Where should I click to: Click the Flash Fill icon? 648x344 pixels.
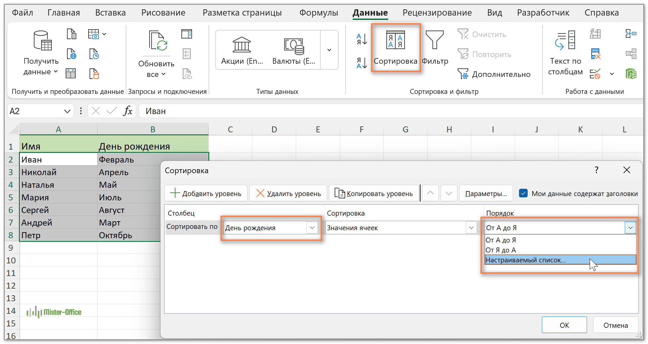click(x=595, y=34)
